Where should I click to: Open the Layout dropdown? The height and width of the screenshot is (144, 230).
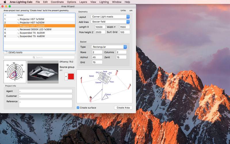click(110, 17)
